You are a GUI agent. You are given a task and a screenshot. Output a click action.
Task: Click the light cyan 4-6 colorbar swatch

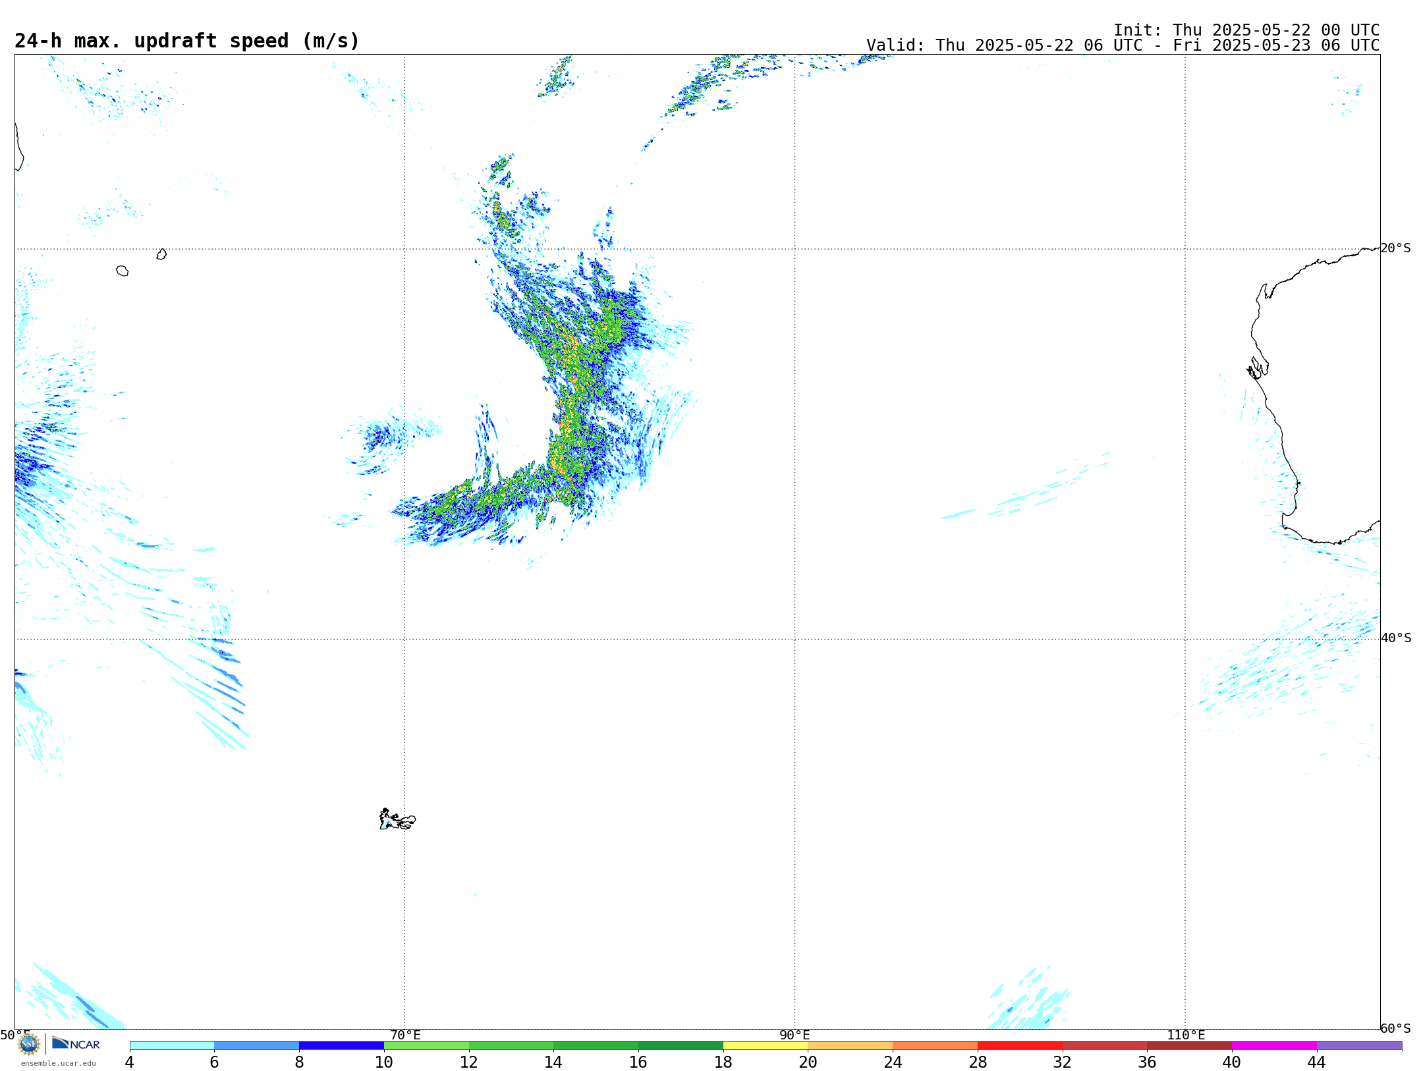point(172,1045)
